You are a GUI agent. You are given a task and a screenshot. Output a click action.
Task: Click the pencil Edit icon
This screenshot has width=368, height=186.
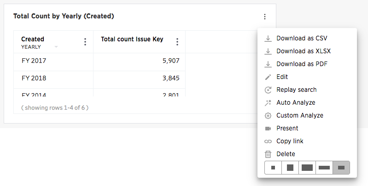pyautogui.click(x=268, y=77)
